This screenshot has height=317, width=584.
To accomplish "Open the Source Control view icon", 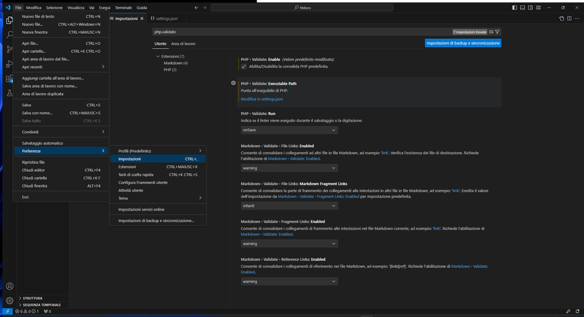I will click(9, 49).
